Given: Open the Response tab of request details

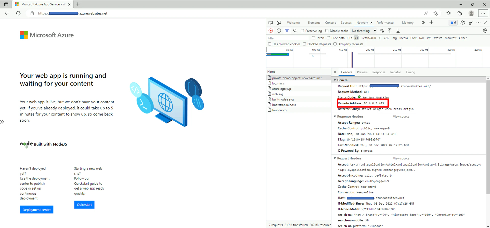Looking at the screenshot, I should [x=379, y=72].
